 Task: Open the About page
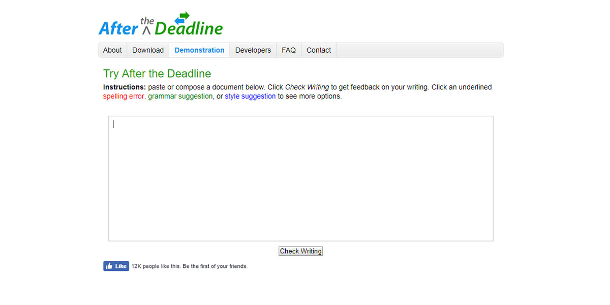112,50
